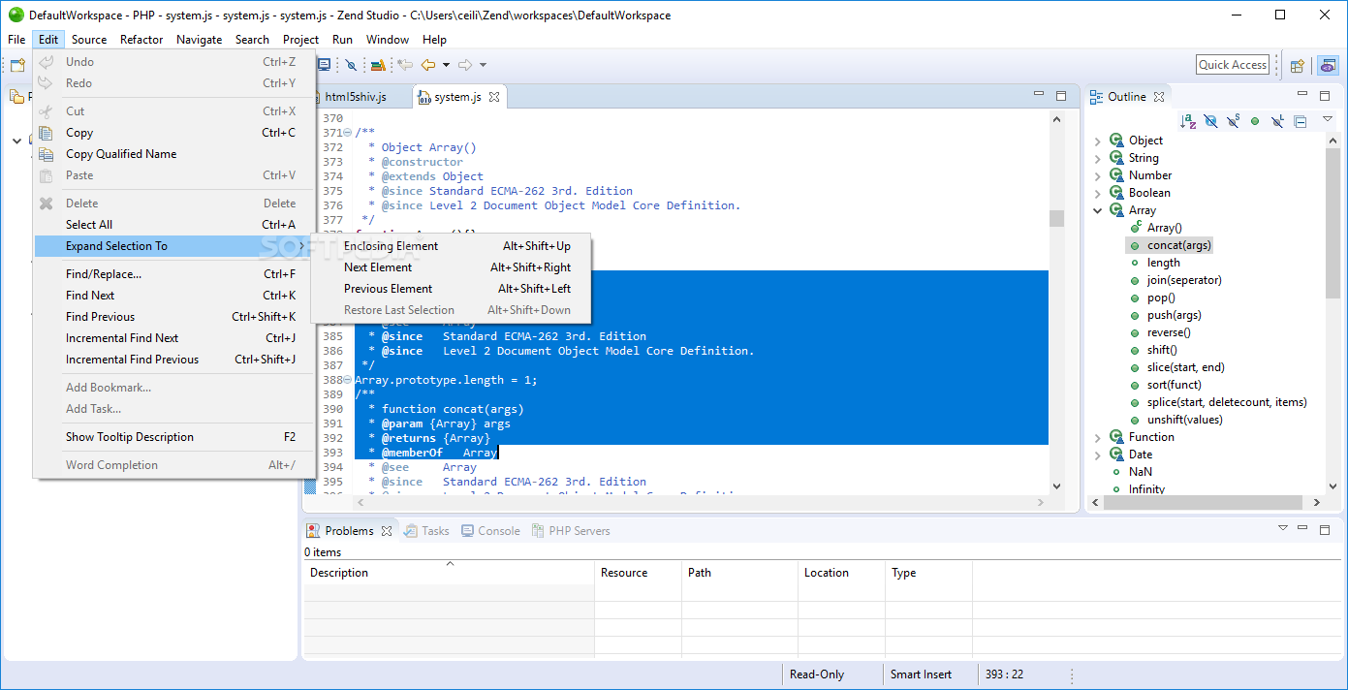Toggle the fold marker at line 371
1348x690 pixels.
click(348, 133)
